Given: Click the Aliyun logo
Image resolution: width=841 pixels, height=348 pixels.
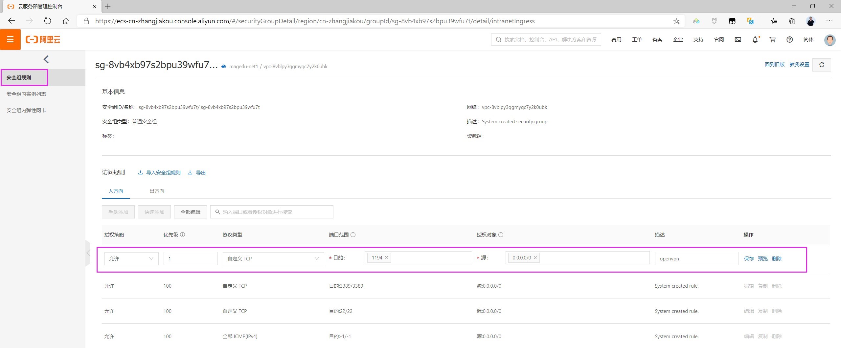Looking at the screenshot, I should 43,40.
